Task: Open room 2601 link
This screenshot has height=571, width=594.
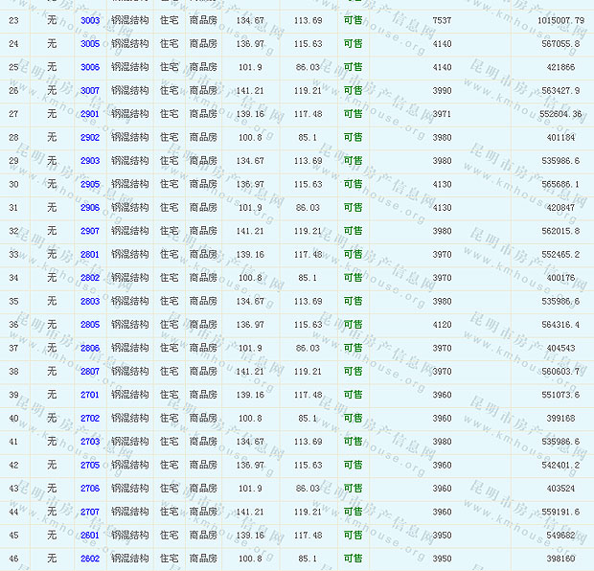Action: [90, 535]
